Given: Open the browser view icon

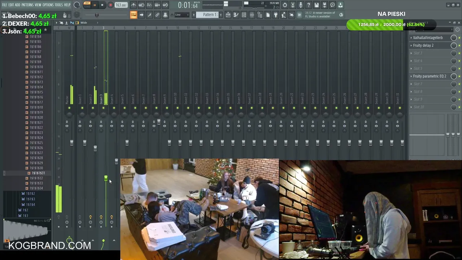Looking at the screenshot, I should 260,15.
